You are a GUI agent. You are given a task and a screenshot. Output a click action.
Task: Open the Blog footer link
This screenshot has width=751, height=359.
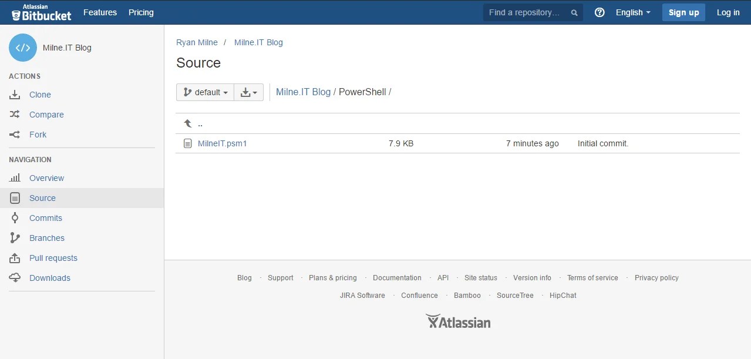(x=244, y=278)
